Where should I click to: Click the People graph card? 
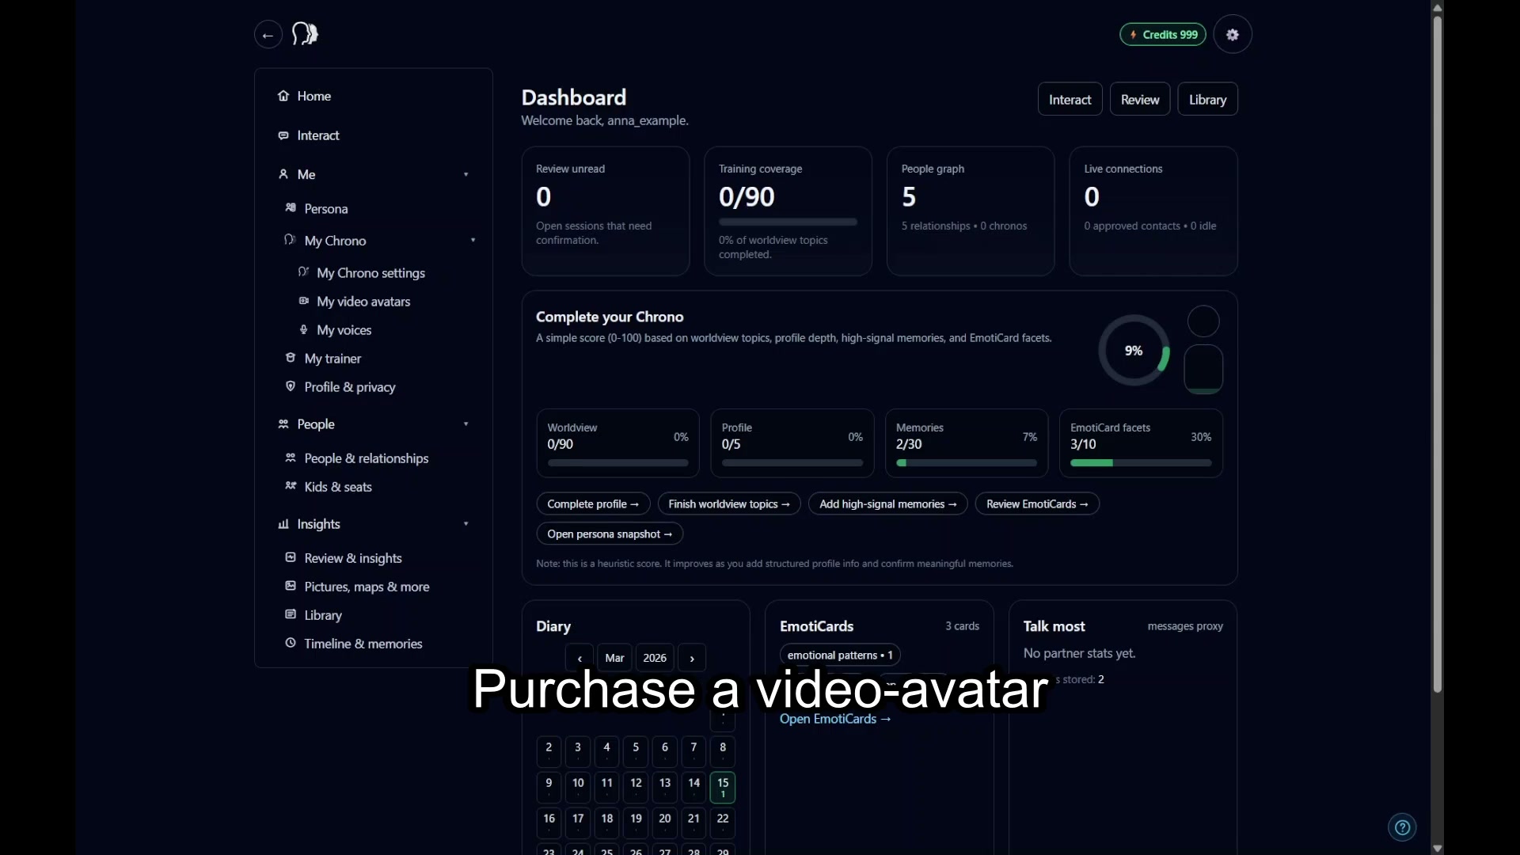[x=971, y=211]
